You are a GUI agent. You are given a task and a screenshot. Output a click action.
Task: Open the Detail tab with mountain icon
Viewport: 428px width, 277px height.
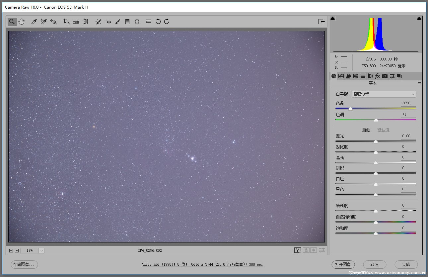coord(348,76)
